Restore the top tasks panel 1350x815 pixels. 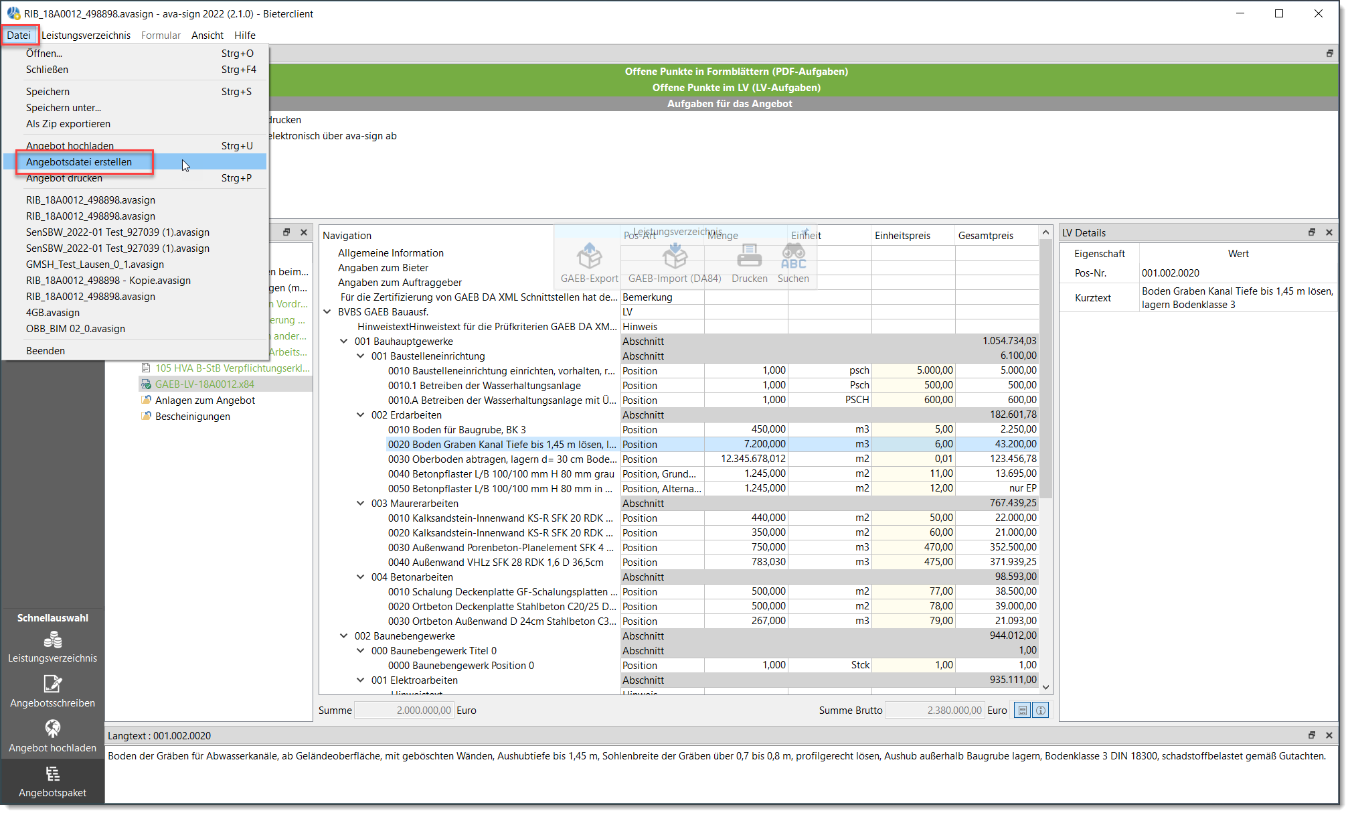point(1329,53)
